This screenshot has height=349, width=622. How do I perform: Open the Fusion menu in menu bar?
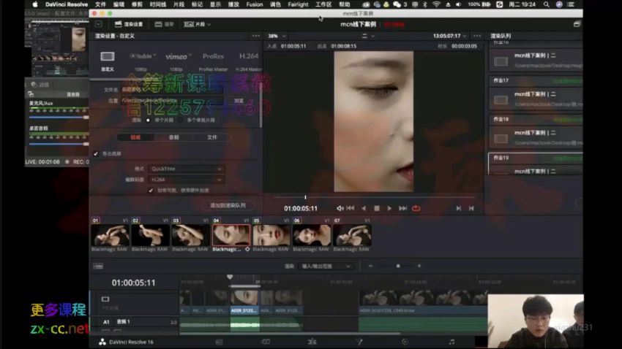coord(254,4)
